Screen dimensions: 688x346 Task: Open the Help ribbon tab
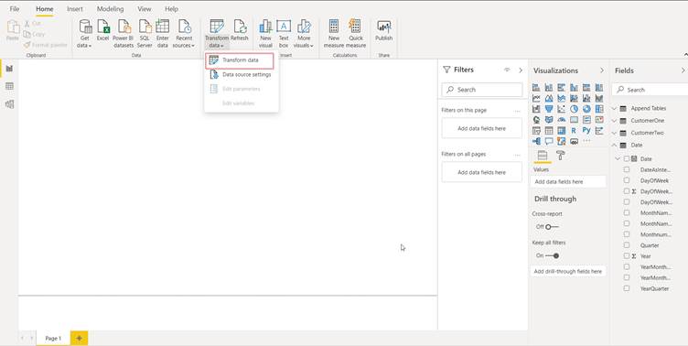[172, 9]
